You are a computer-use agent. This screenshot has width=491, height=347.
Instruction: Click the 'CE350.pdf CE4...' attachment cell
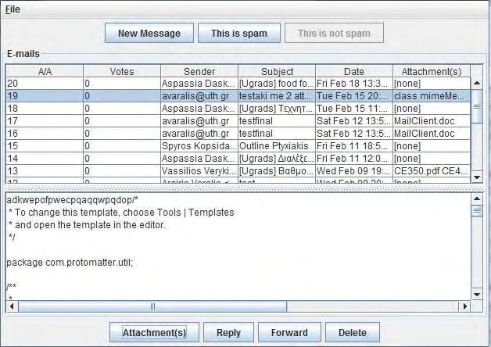pos(432,171)
